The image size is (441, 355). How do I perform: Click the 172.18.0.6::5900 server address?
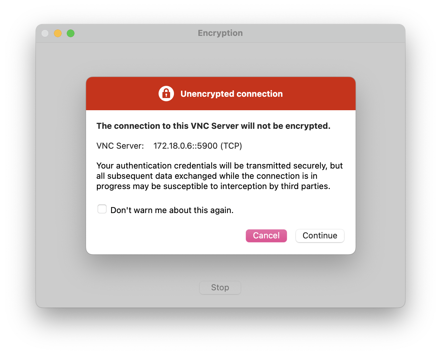(198, 146)
